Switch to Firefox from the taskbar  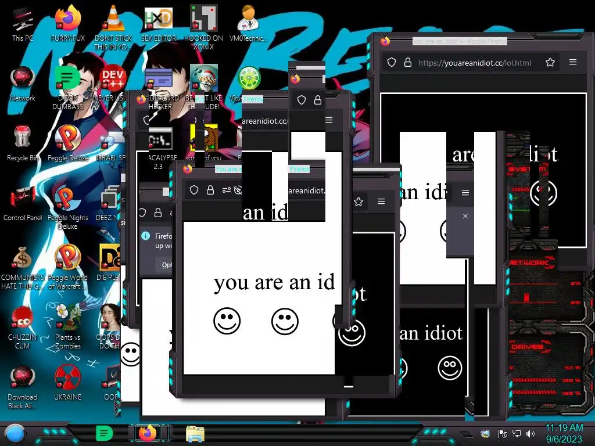(x=148, y=433)
